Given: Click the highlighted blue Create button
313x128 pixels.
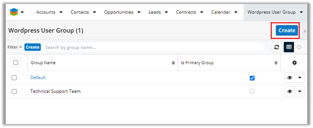Looking at the screenshot, I should [x=287, y=31].
